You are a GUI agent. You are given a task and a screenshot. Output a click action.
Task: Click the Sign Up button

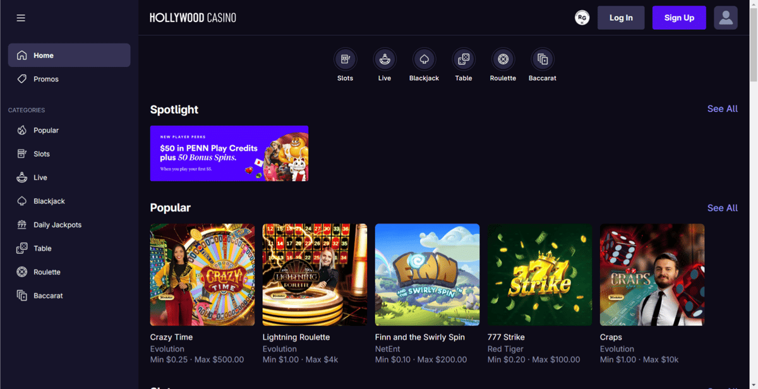[679, 18]
